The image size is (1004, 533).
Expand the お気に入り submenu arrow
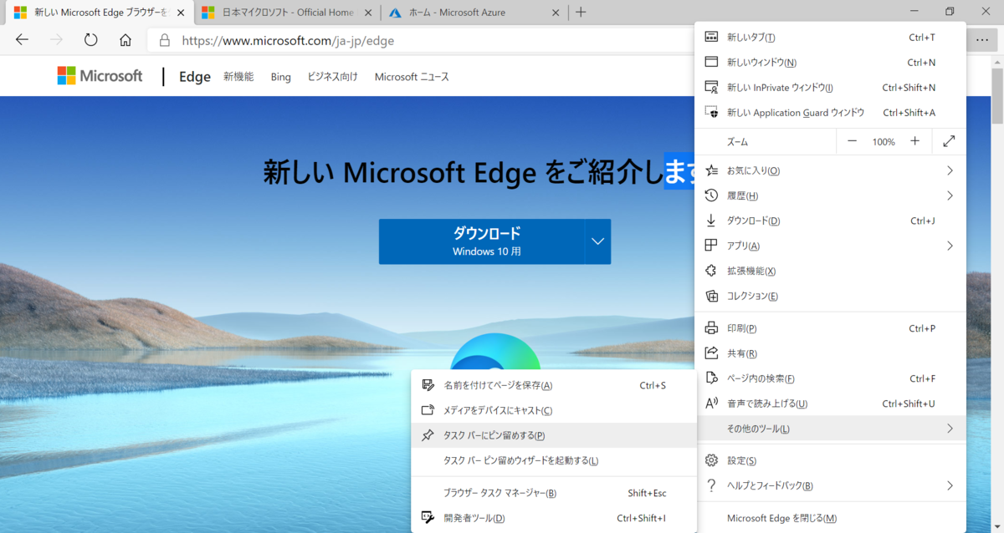coord(950,170)
